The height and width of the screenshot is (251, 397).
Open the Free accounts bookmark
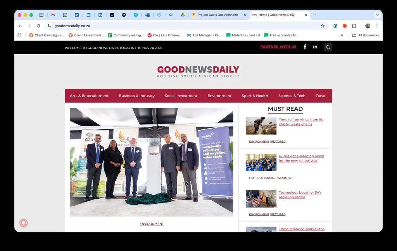pos(281,35)
